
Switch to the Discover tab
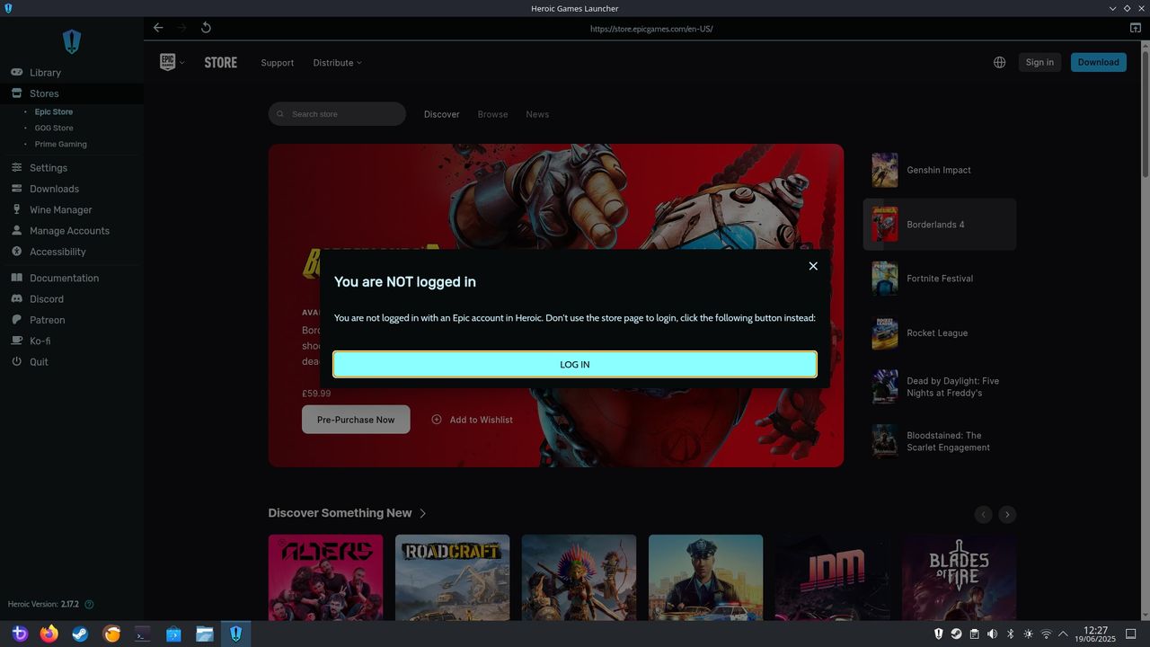442,114
